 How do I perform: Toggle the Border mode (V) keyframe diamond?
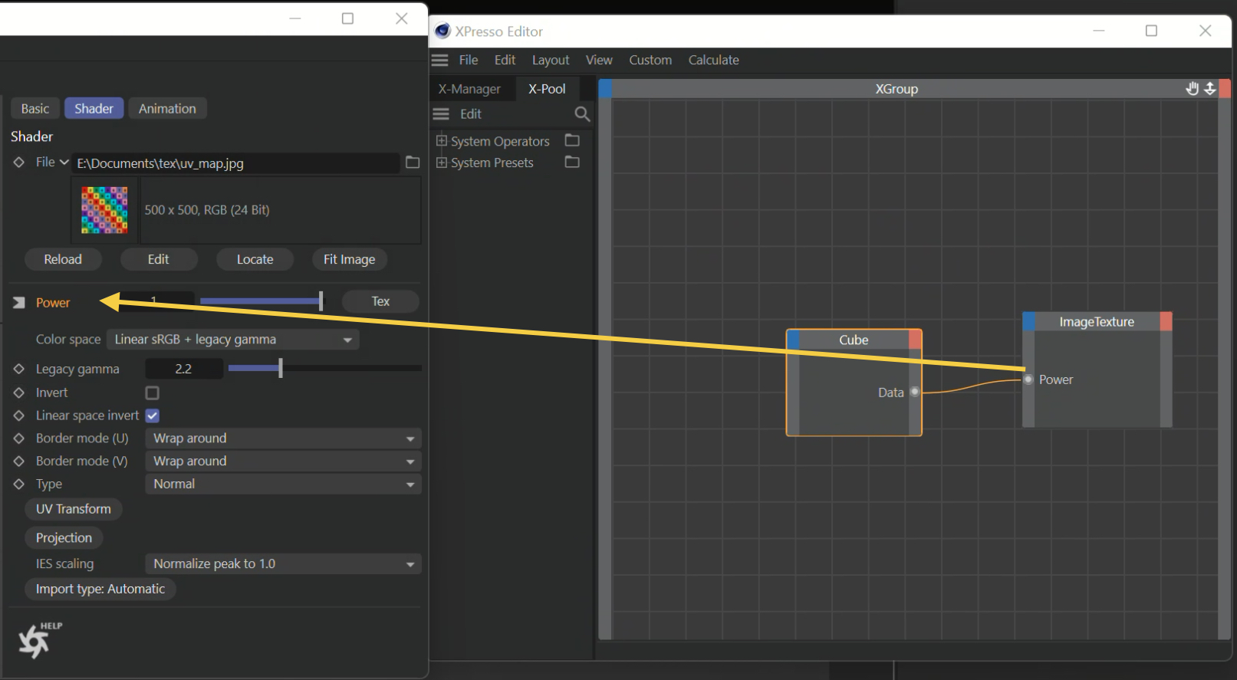(19, 461)
